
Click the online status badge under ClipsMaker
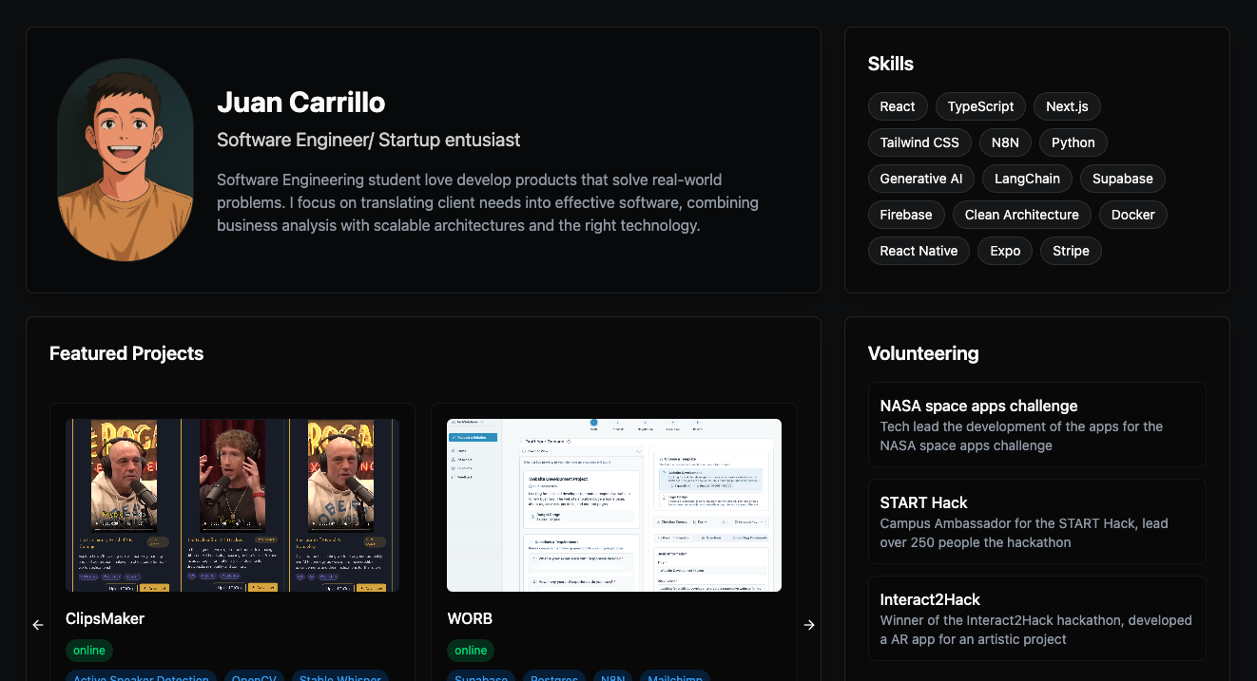[89, 651]
